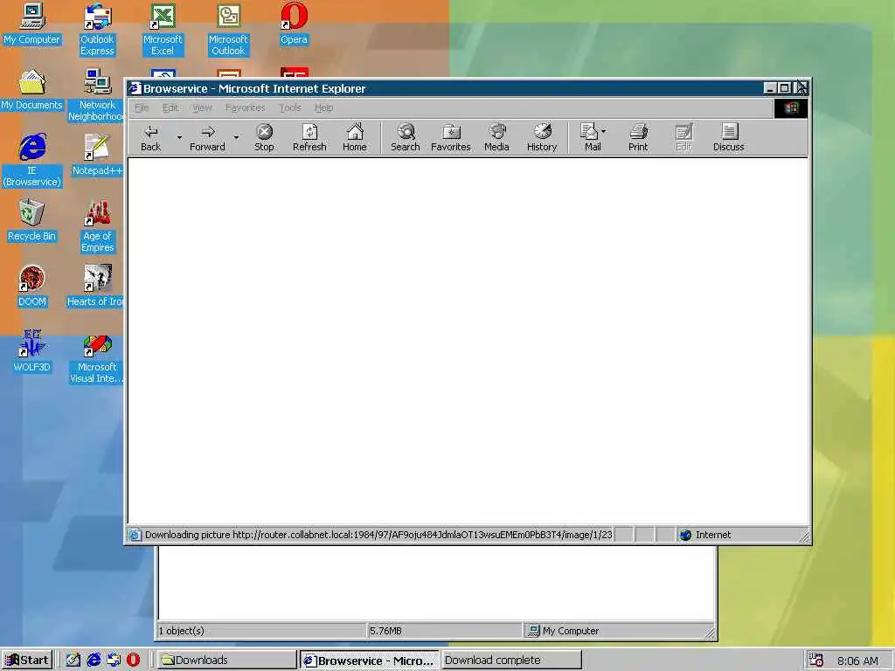Screen dimensions: 895x671
Task: Select Microsoft Visual InterDev shortcut
Action: [96, 357]
